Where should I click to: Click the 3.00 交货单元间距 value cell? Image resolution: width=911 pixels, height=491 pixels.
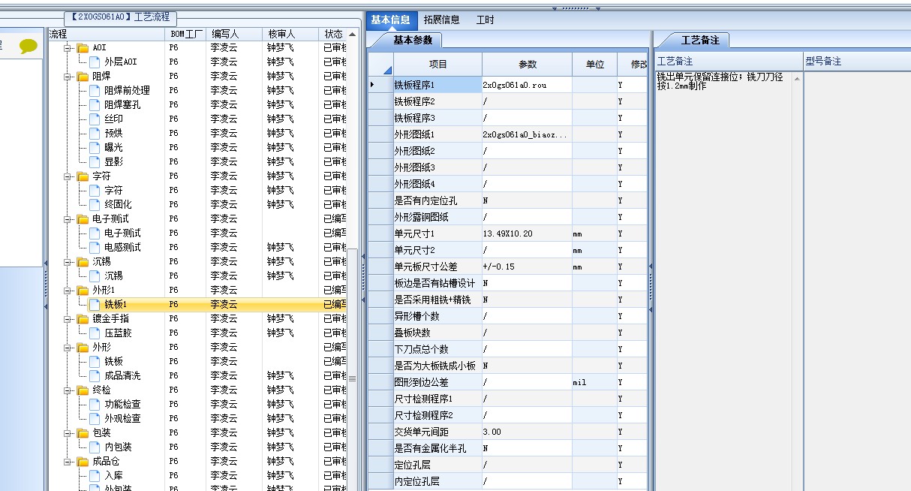tap(527, 432)
